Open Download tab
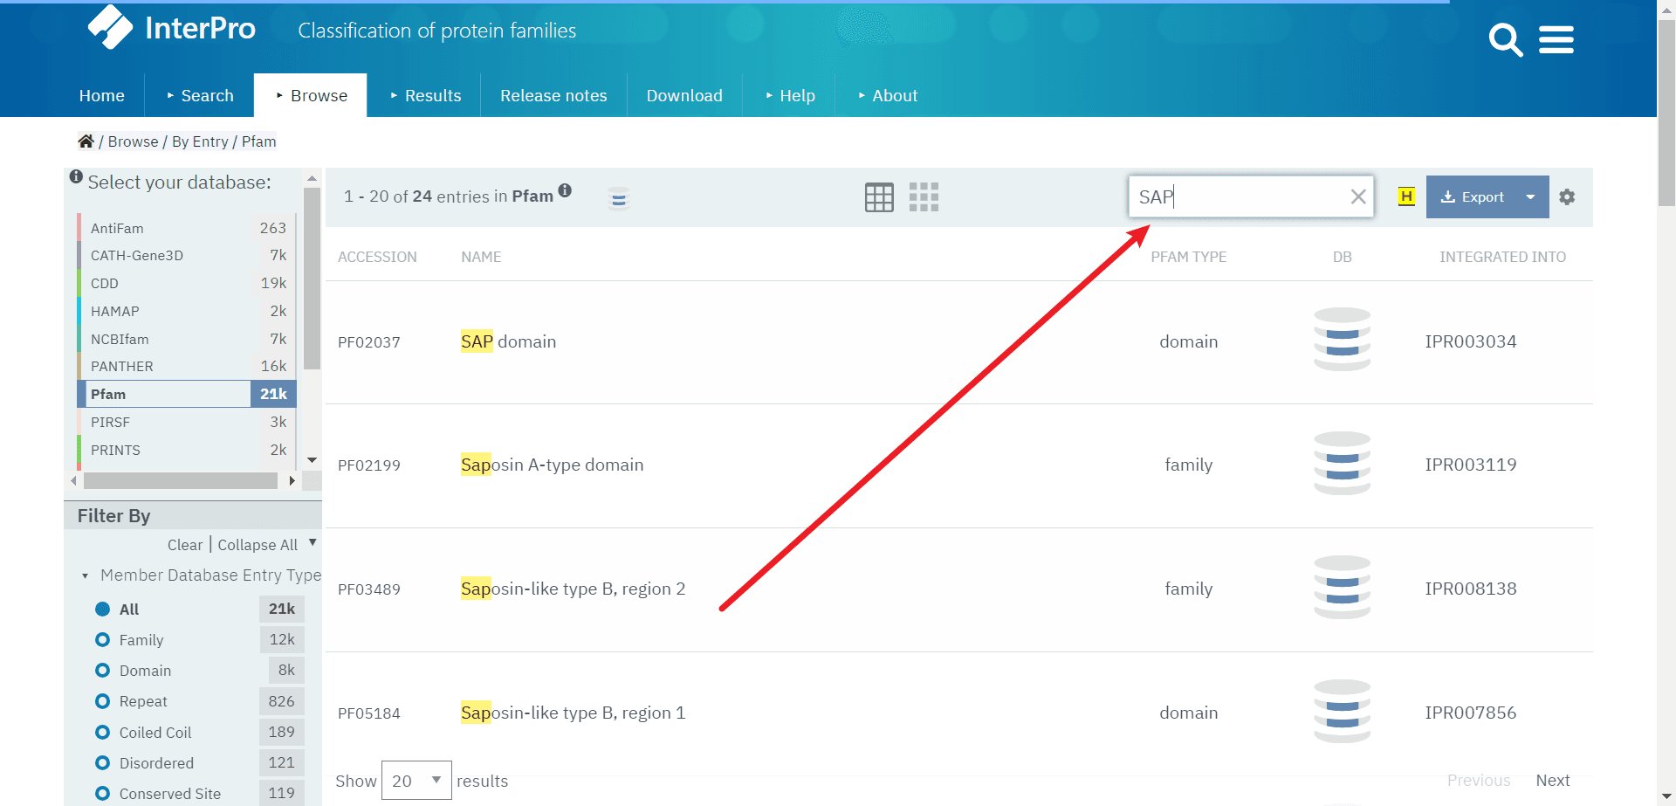The width and height of the screenshot is (1676, 806). pyautogui.click(x=684, y=95)
